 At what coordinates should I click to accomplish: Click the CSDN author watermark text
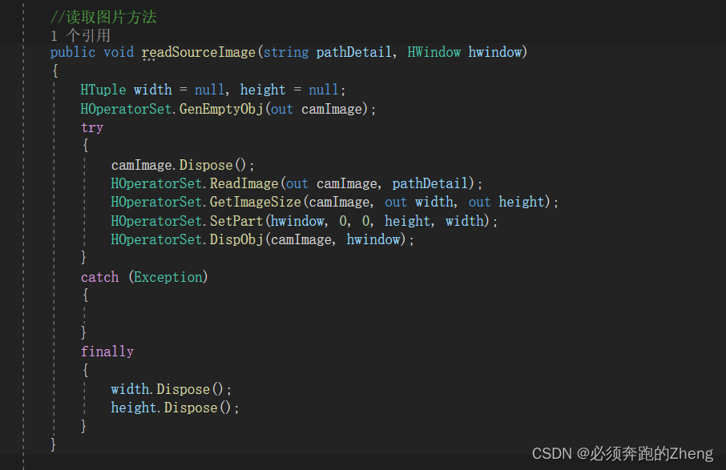coord(622,454)
